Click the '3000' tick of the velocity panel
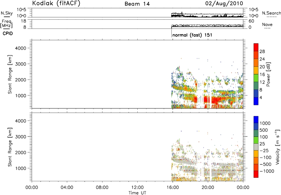 pos(21,137)
